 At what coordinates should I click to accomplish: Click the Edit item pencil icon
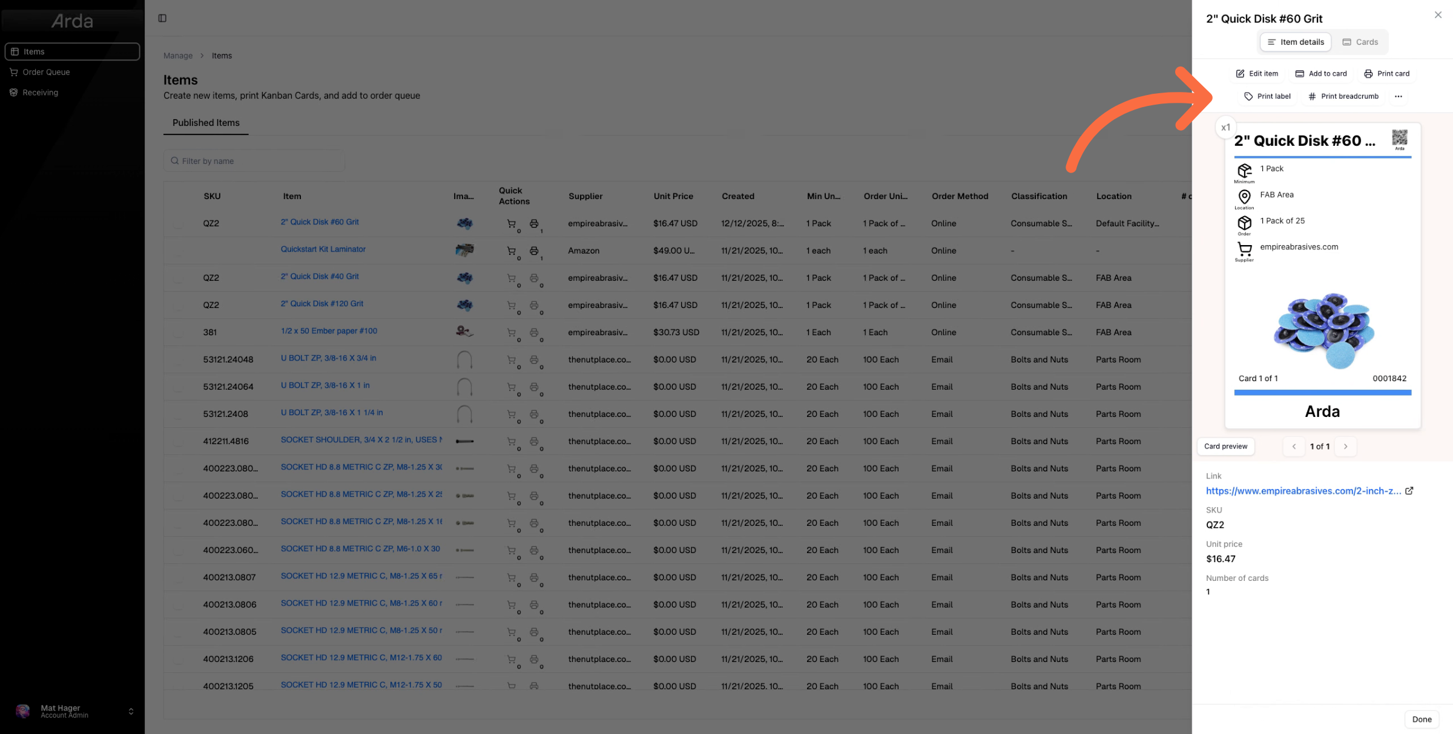pyautogui.click(x=1240, y=74)
